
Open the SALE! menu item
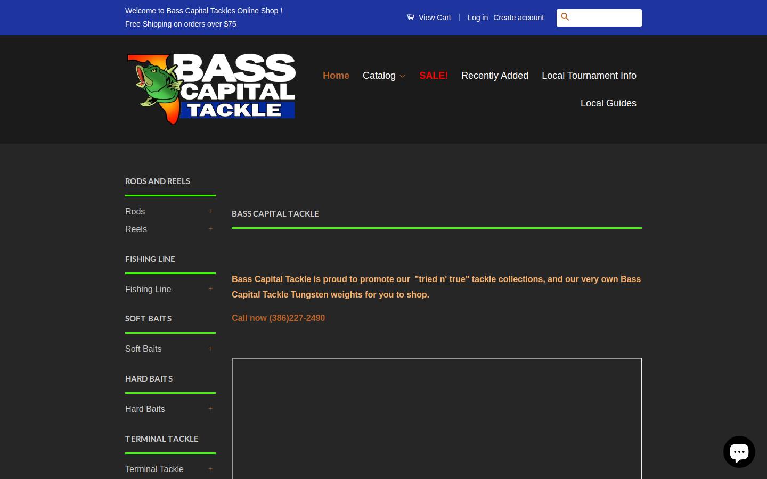[x=434, y=76]
